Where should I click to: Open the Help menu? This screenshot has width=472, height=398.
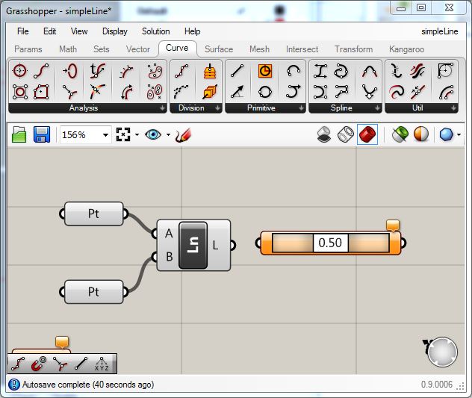192,31
